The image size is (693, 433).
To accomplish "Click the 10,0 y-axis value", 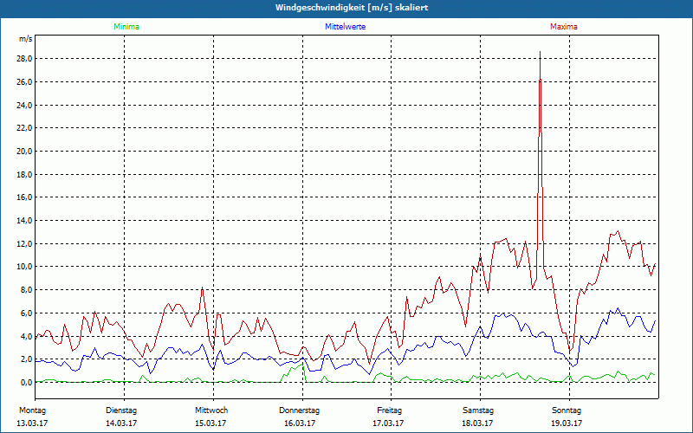I will click(x=24, y=267).
